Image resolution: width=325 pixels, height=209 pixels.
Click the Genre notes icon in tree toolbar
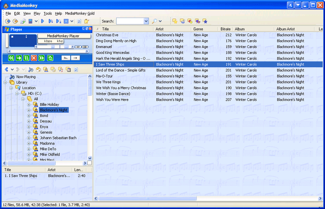(x=61, y=69)
